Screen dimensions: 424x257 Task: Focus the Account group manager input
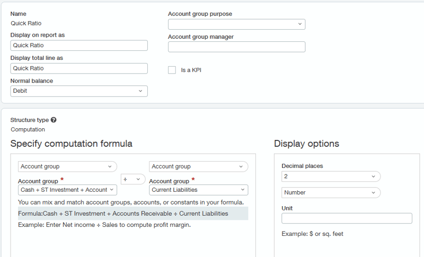pos(236,47)
